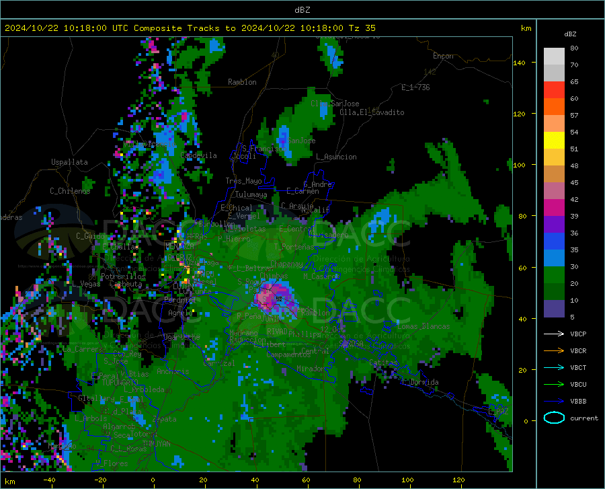Click the 'S_Francisco' map label

point(264,148)
